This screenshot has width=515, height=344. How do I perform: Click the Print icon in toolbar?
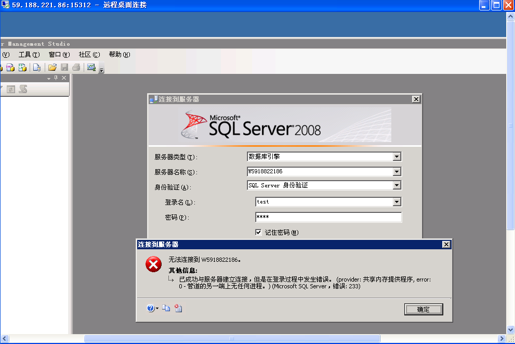pyautogui.click(x=76, y=68)
